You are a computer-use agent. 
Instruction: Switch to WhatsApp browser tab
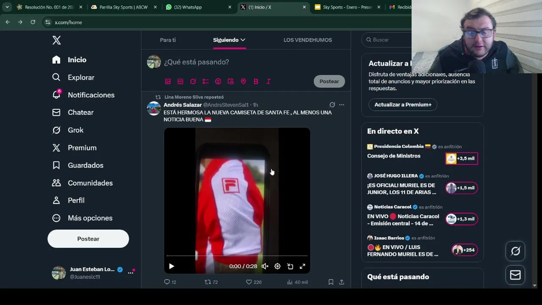pyautogui.click(x=199, y=7)
